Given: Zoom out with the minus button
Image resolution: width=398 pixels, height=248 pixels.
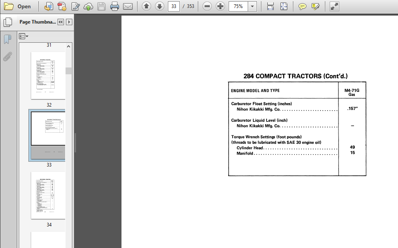Looking at the screenshot, I should pyautogui.click(x=207, y=6).
